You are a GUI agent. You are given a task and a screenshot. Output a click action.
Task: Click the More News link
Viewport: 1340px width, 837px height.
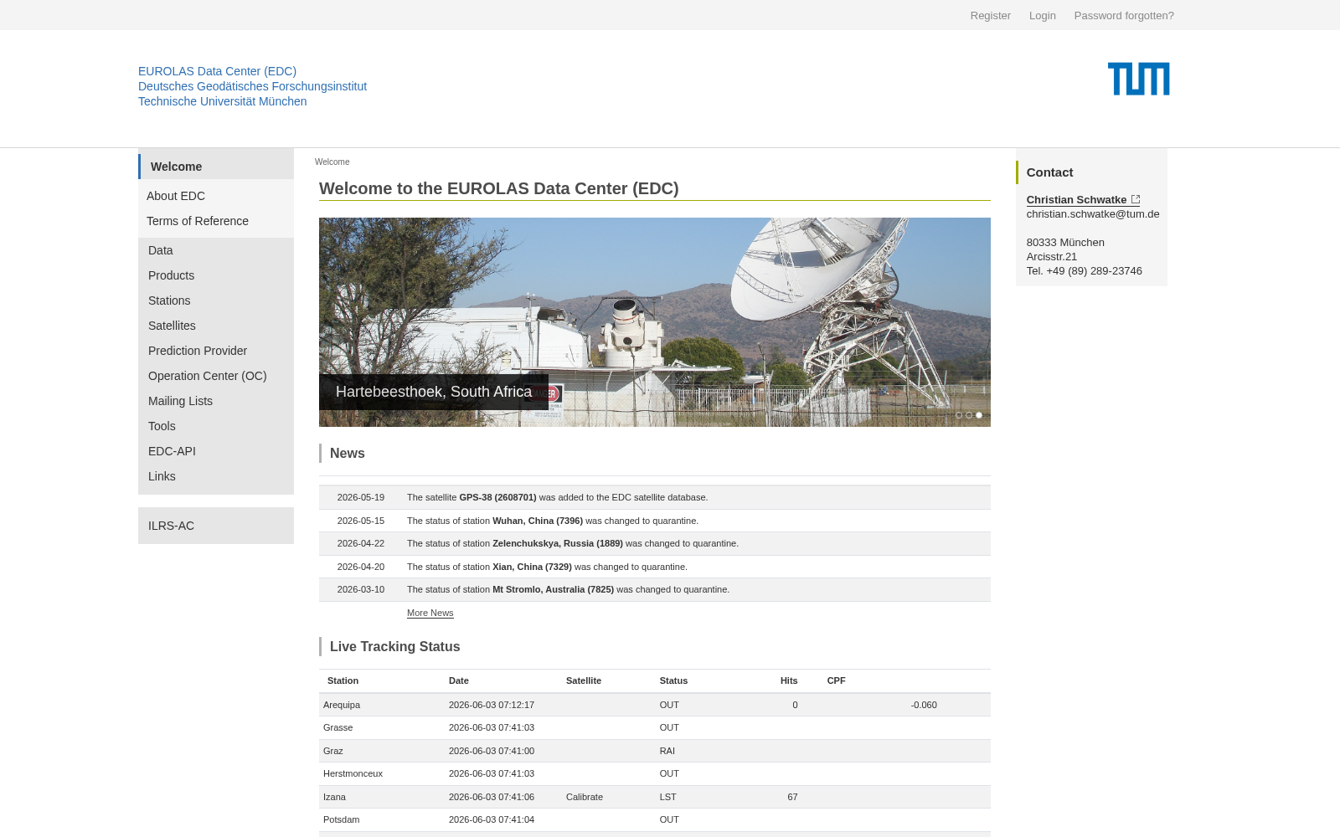point(430,613)
